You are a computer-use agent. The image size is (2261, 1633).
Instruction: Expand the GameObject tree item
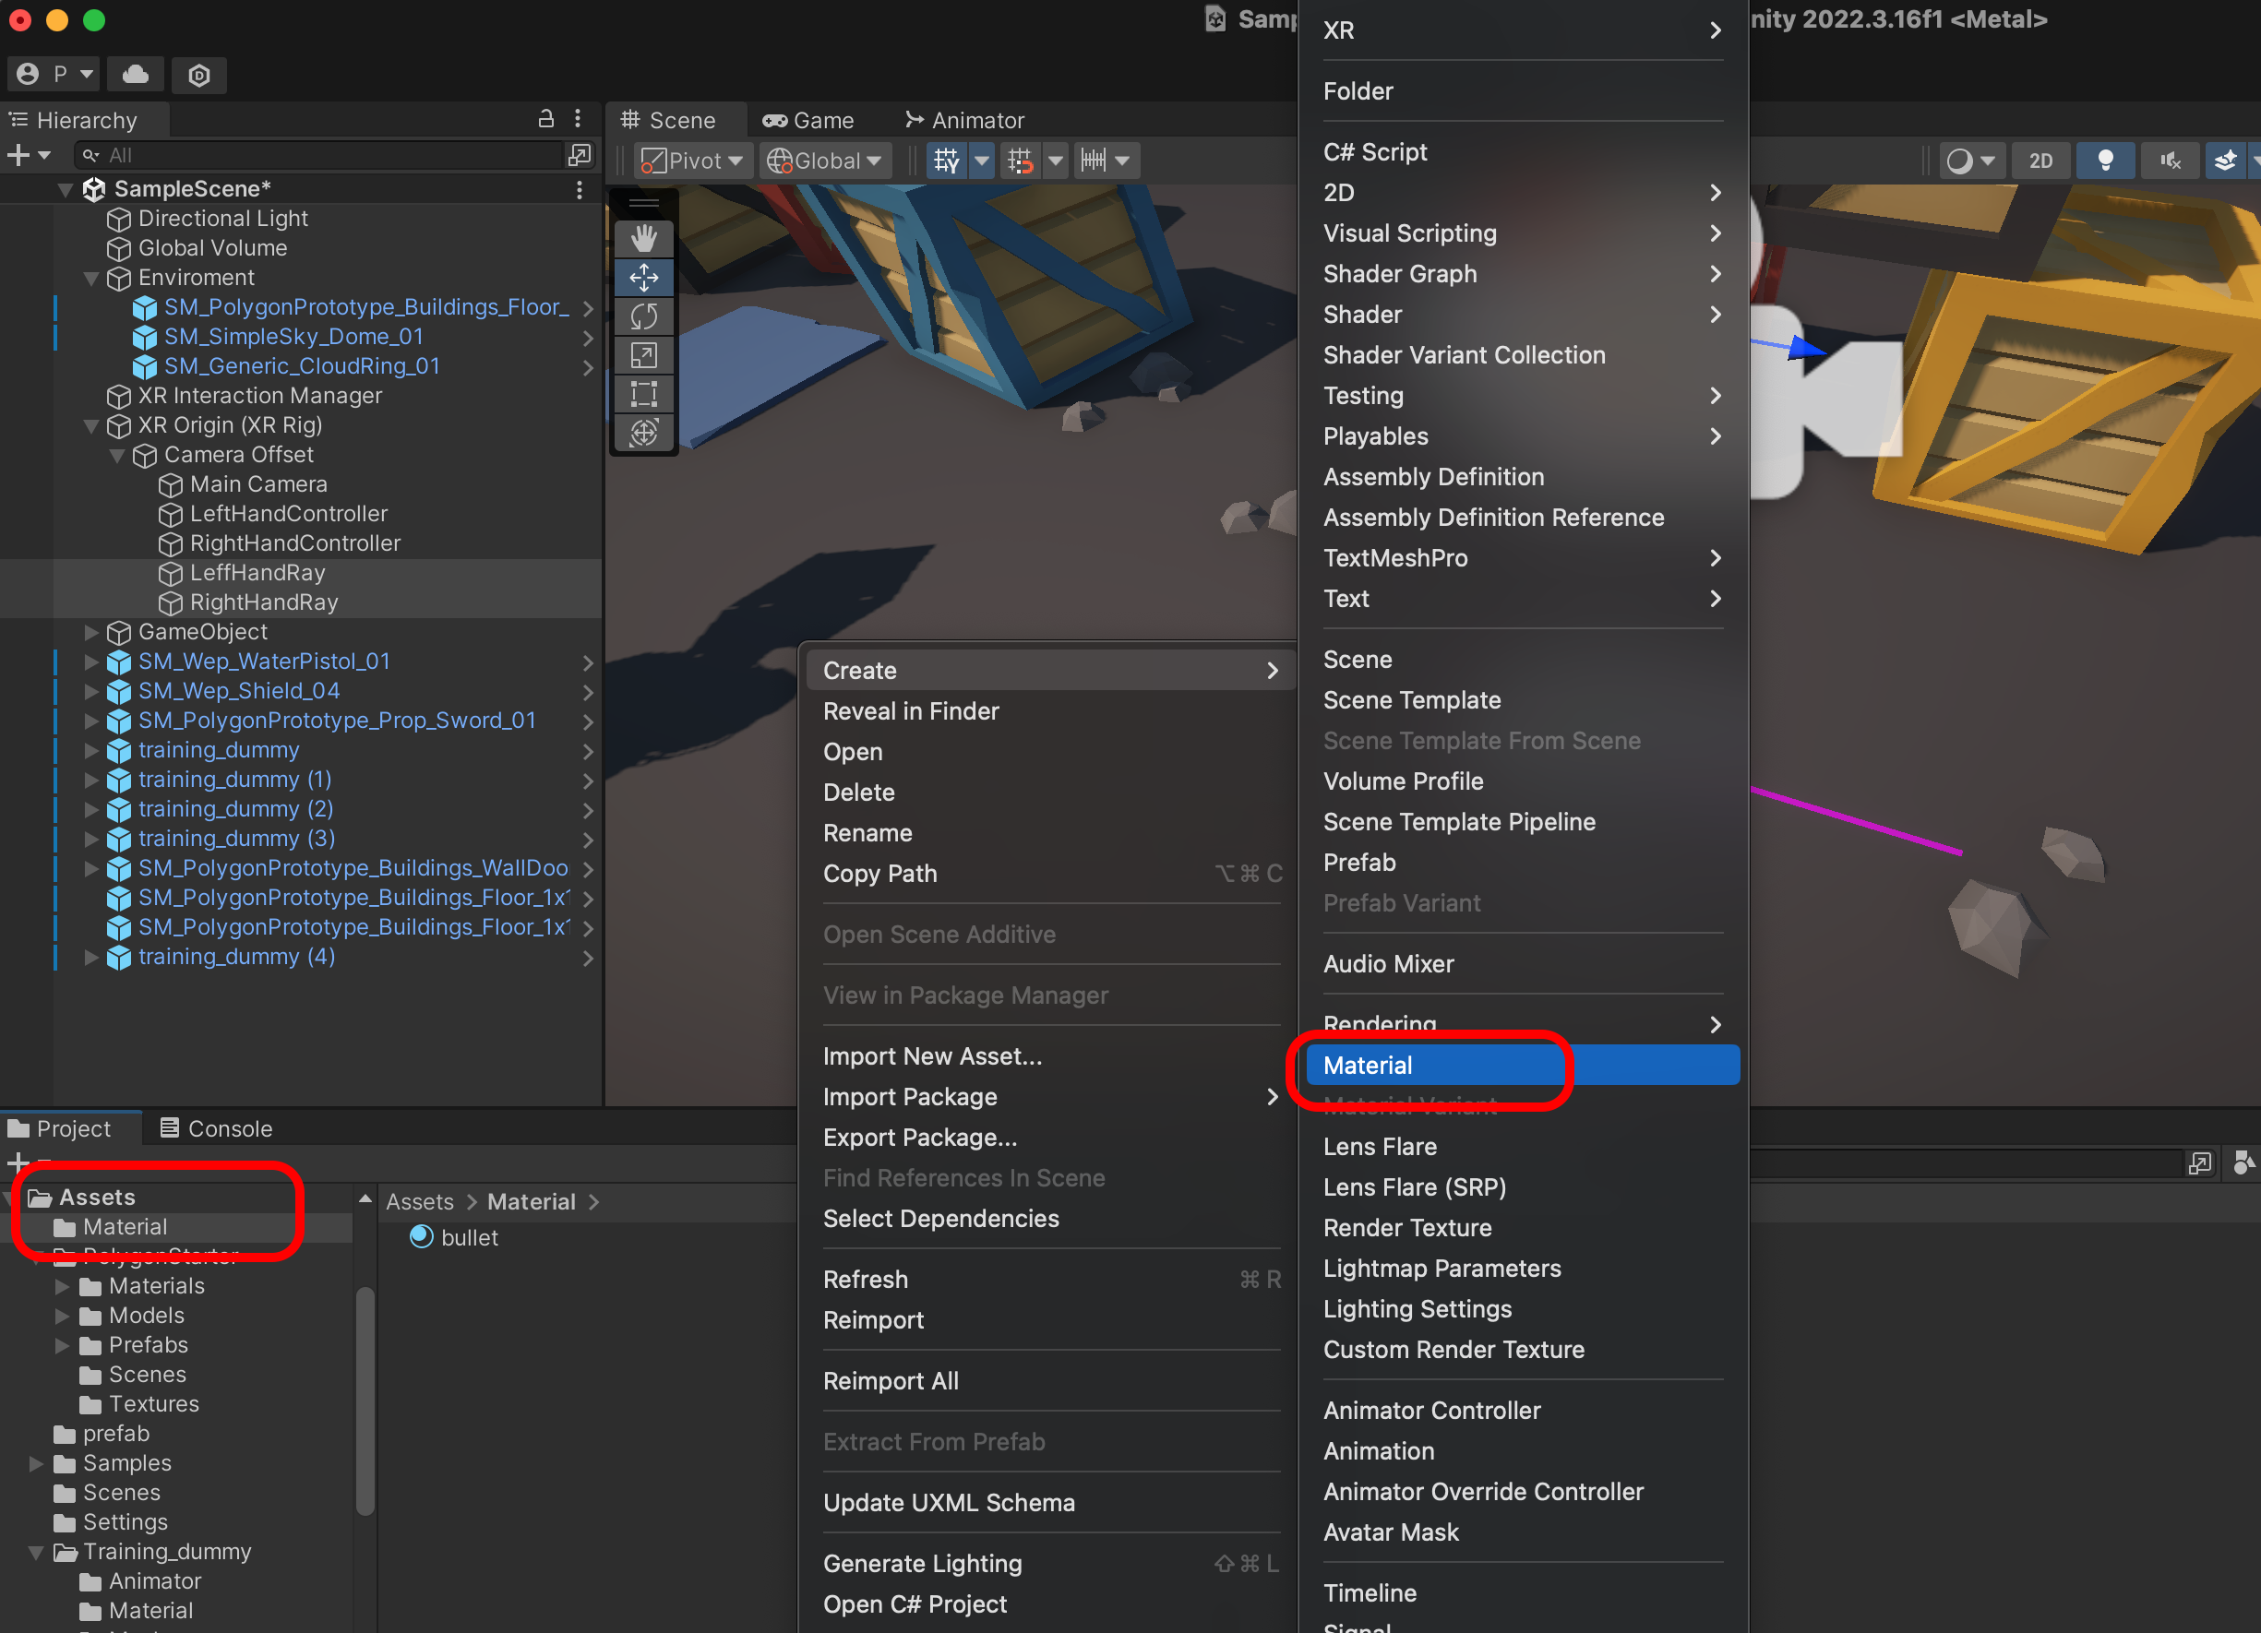click(x=90, y=632)
